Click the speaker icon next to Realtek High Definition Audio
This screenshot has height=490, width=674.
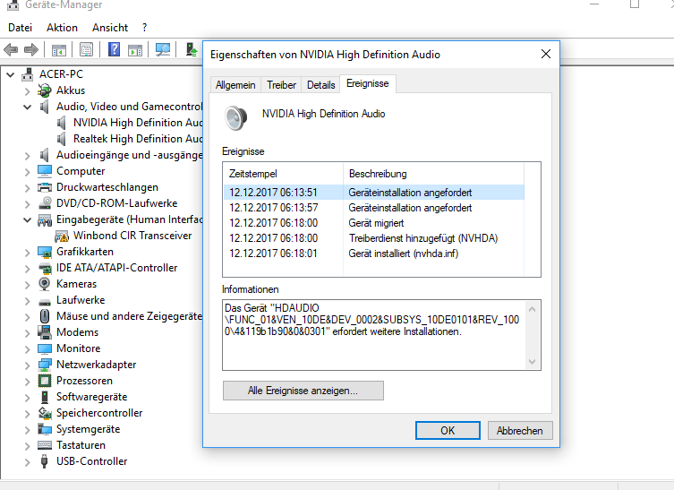click(62, 139)
